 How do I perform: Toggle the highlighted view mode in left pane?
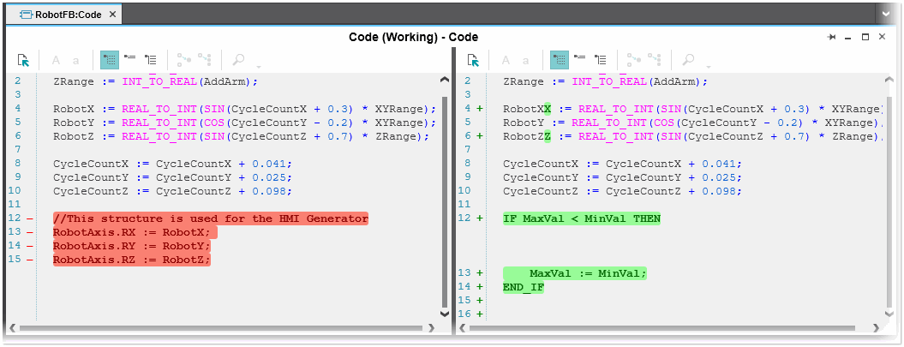(110, 60)
